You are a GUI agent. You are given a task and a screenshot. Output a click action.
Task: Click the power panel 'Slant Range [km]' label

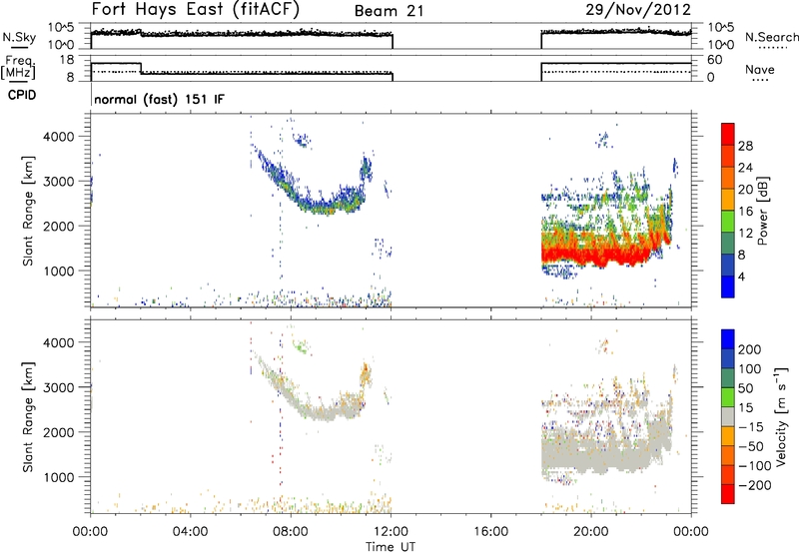click(x=28, y=211)
